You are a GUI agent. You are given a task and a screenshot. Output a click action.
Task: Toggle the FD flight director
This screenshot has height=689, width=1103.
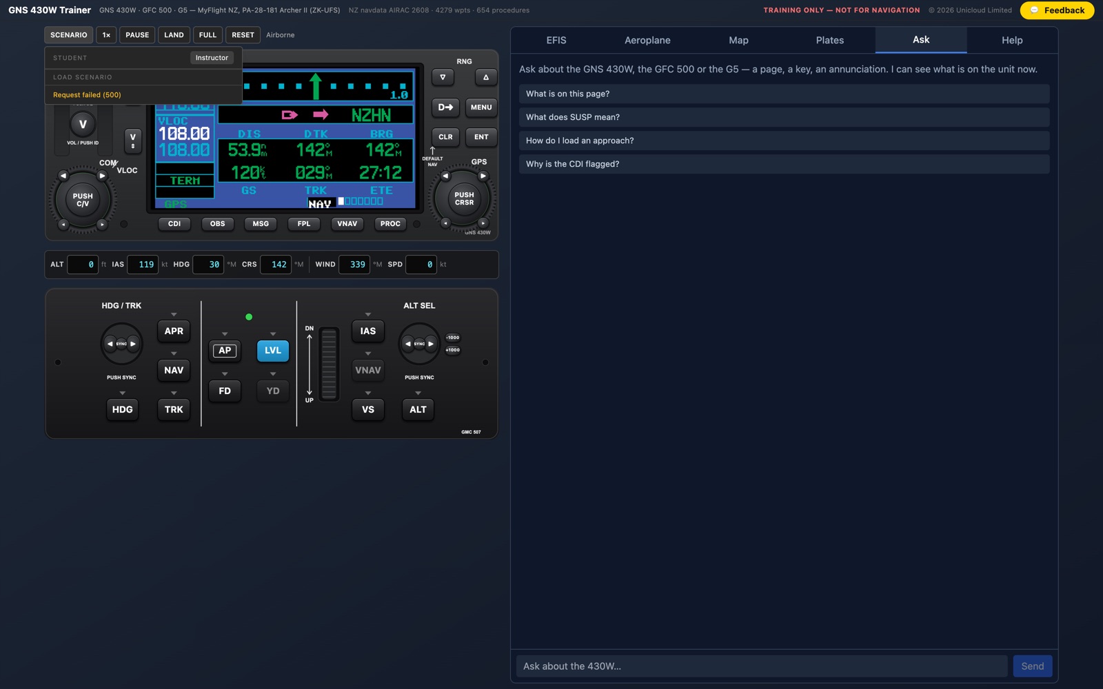(x=225, y=391)
